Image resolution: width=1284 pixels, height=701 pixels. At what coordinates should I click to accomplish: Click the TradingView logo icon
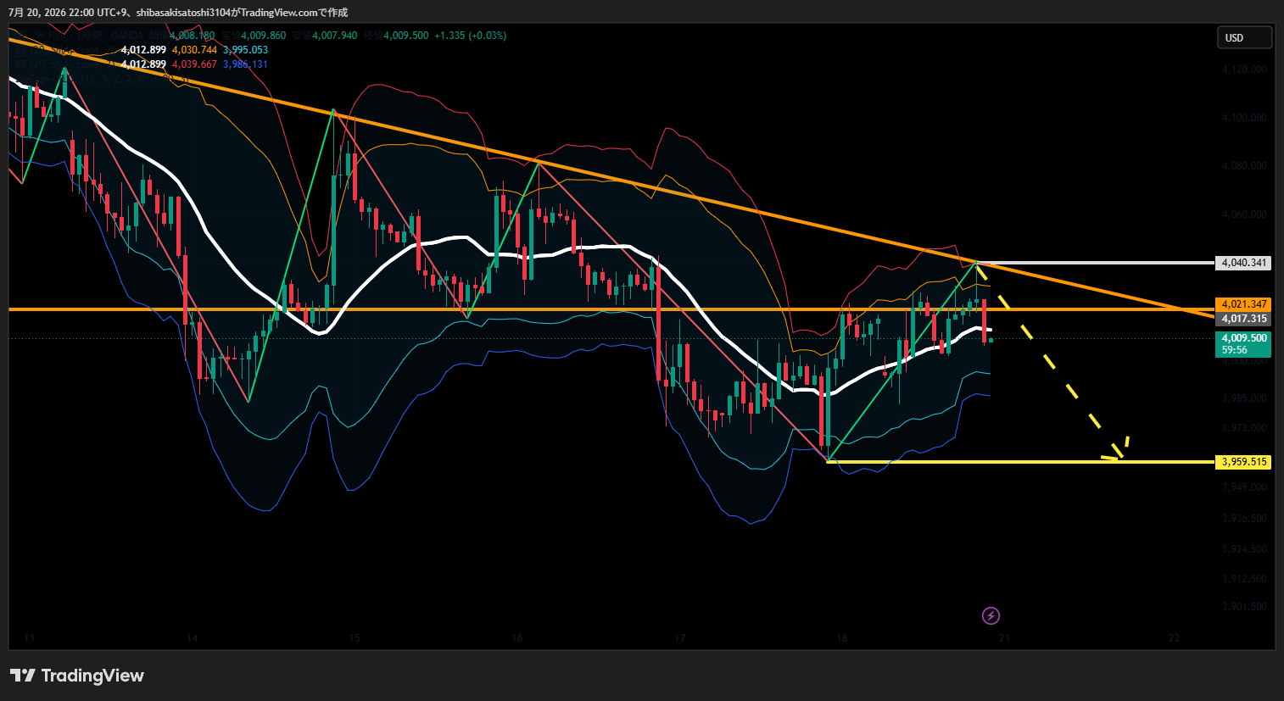23,676
